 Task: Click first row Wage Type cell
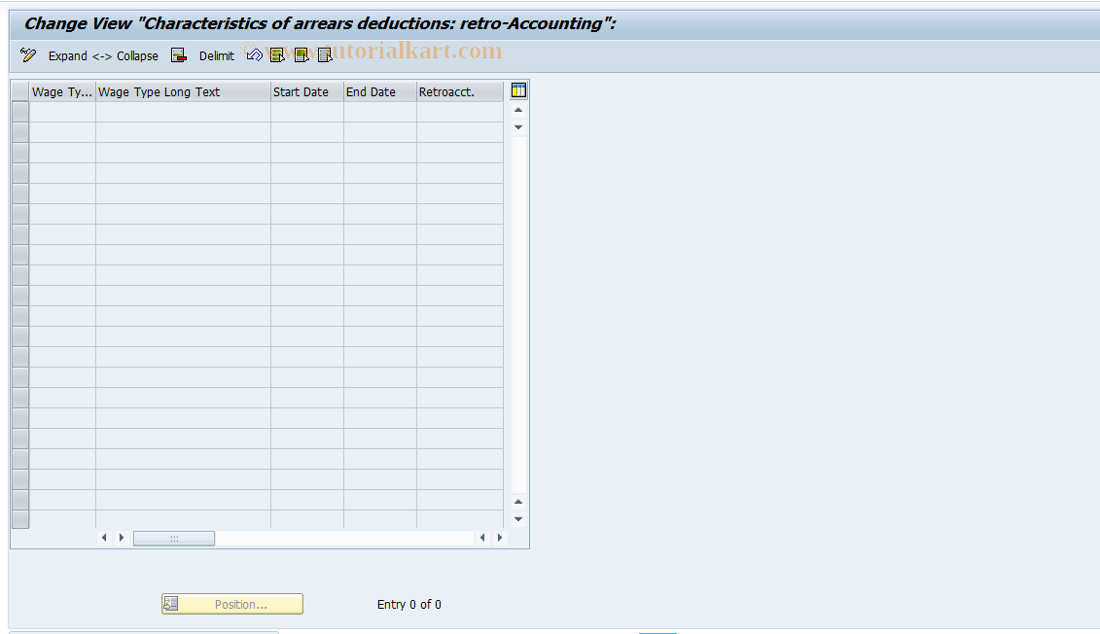pos(62,112)
